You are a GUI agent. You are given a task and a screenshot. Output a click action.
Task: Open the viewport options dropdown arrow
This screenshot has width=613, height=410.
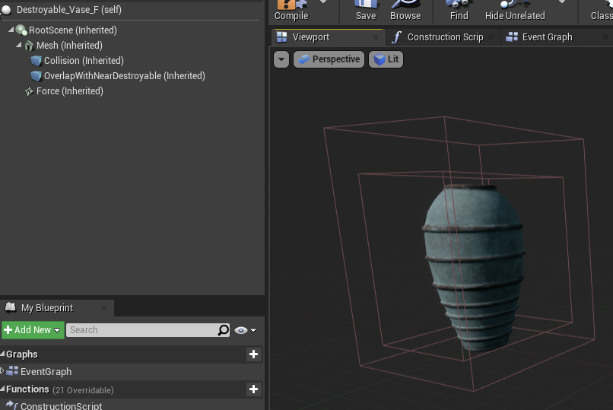click(281, 59)
